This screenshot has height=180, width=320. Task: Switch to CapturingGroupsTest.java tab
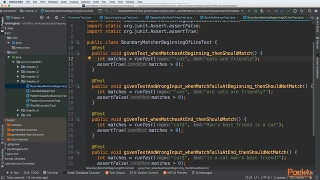coord(120,17)
